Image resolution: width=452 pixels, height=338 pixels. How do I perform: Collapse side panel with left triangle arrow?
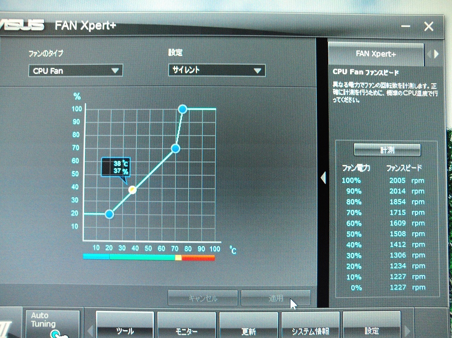point(324,178)
